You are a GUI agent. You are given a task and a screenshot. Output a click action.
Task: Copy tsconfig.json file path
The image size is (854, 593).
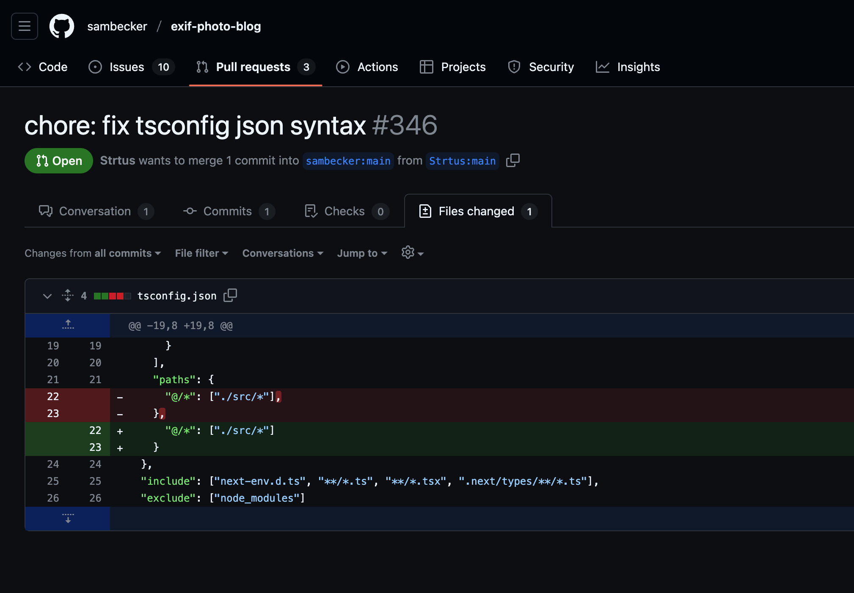click(230, 295)
